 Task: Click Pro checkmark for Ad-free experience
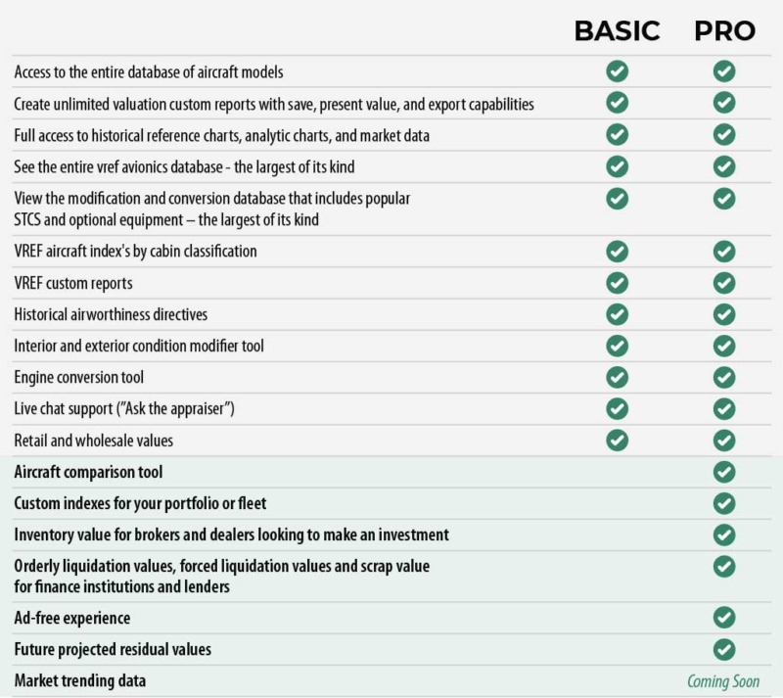[724, 618]
